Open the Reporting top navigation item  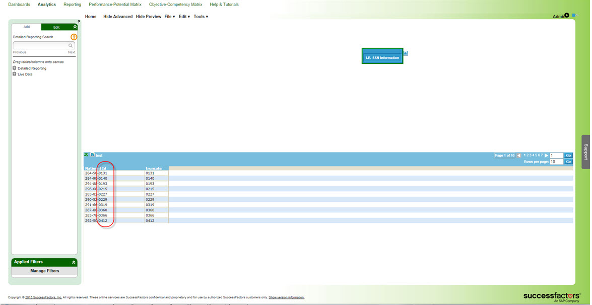pyautogui.click(x=73, y=5)
